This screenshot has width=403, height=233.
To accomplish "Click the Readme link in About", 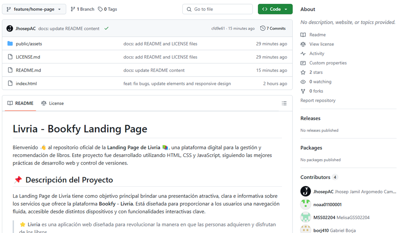I will tap(317, 35).
